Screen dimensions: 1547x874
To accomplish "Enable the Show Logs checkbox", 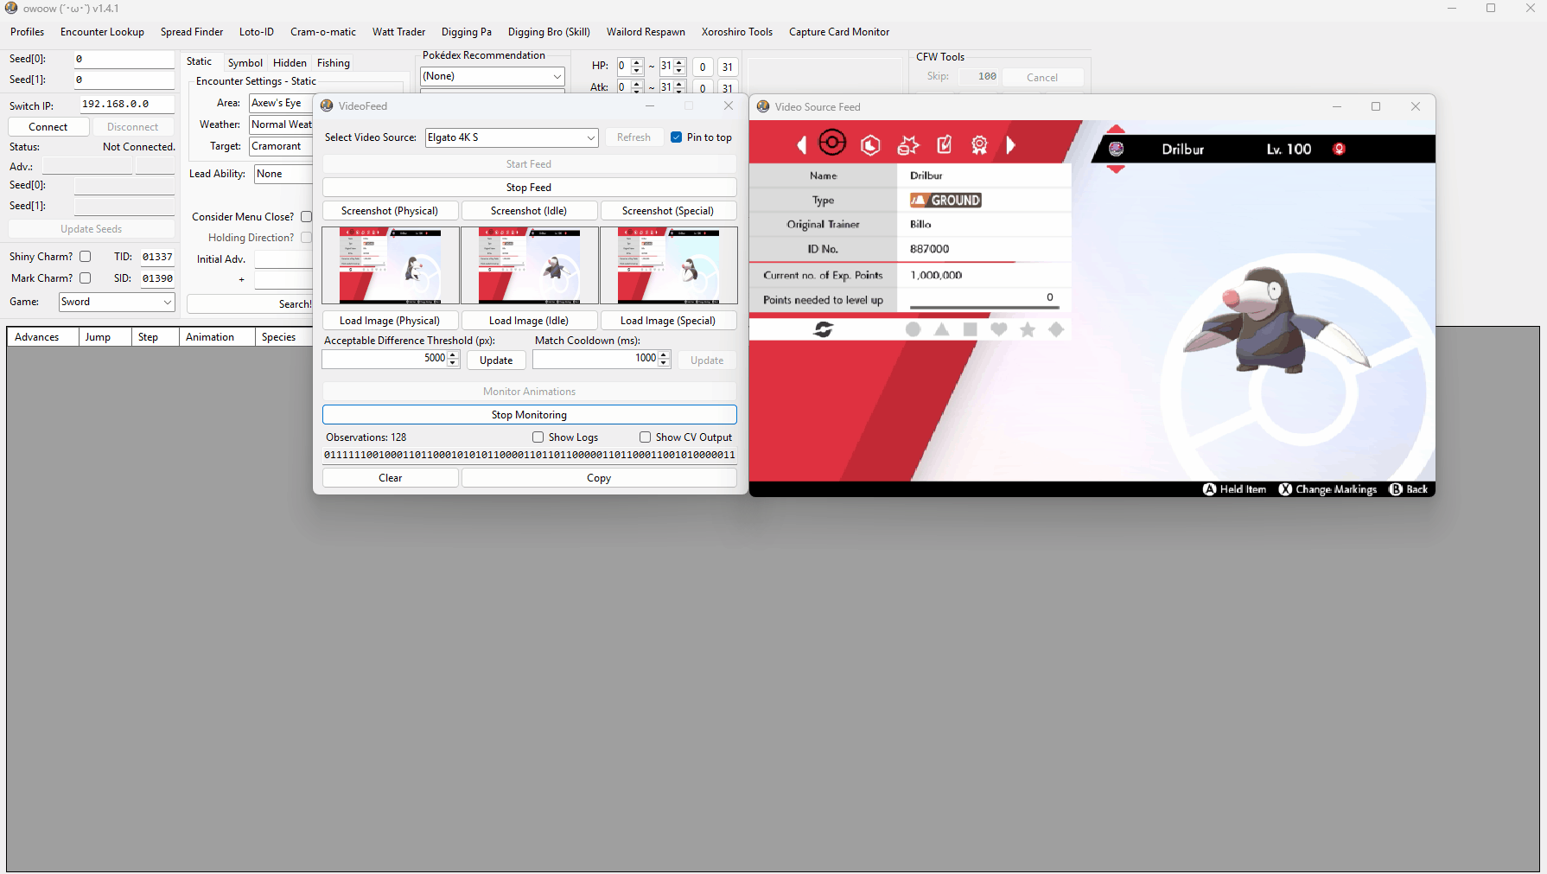I will [538, 437].
